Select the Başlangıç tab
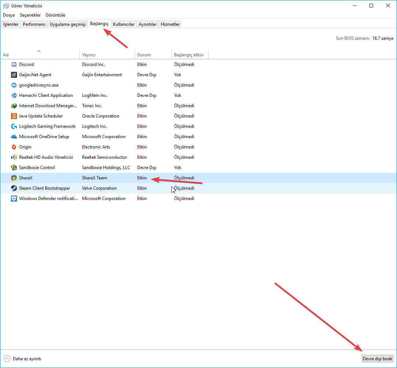Screen dimensions: 397x368 (99, 24)
